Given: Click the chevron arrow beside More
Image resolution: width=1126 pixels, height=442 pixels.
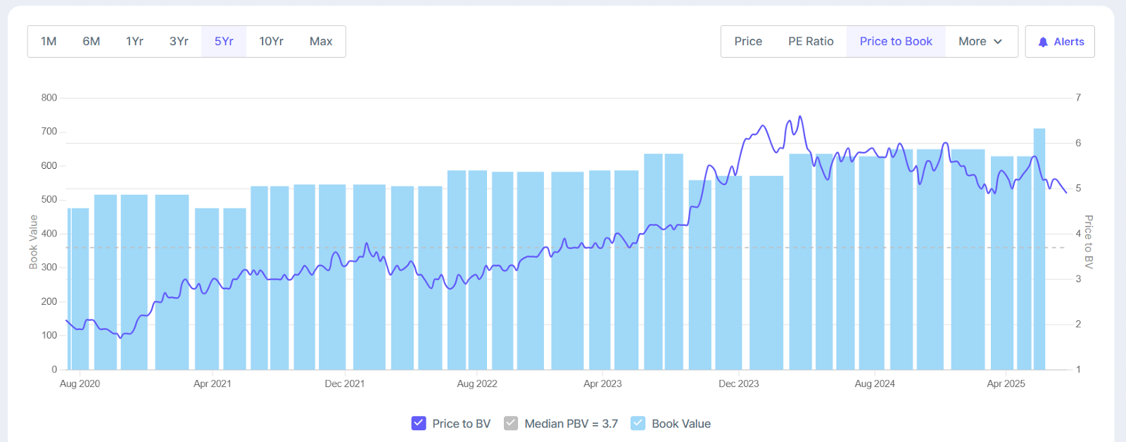Looking at the screenshot, I should (998, 42).
